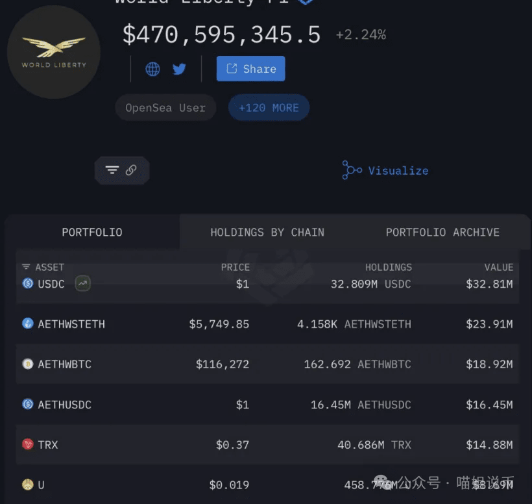Open the Twitter bird icon
Screen dimensions: 532x504
pyautogui.click(x=179, y=69)
